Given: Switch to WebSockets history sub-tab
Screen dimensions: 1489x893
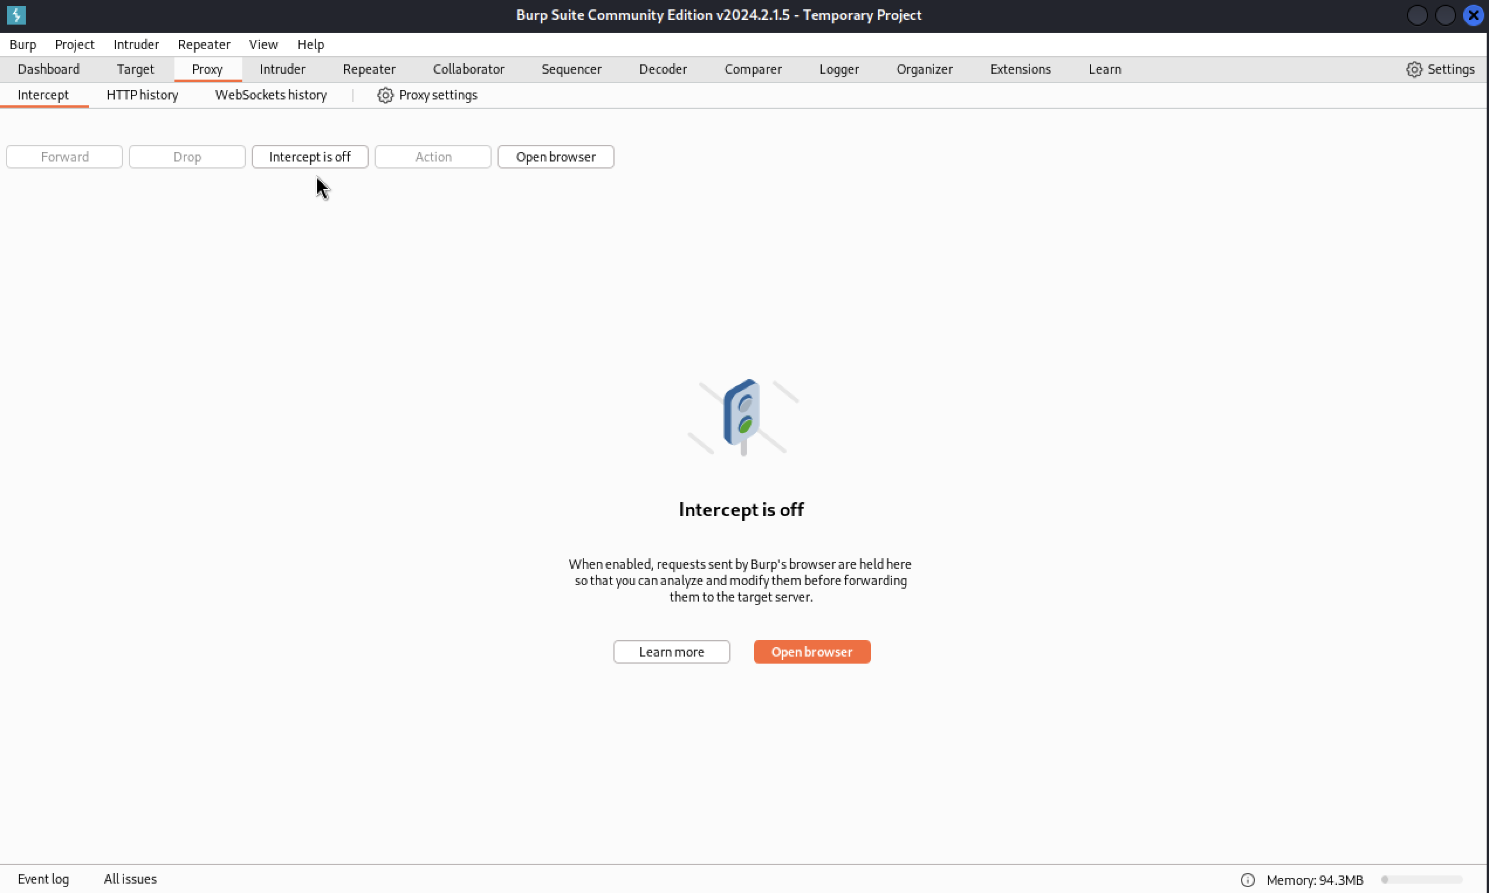Looking at the screenshot, I should (x=271, y=95).
